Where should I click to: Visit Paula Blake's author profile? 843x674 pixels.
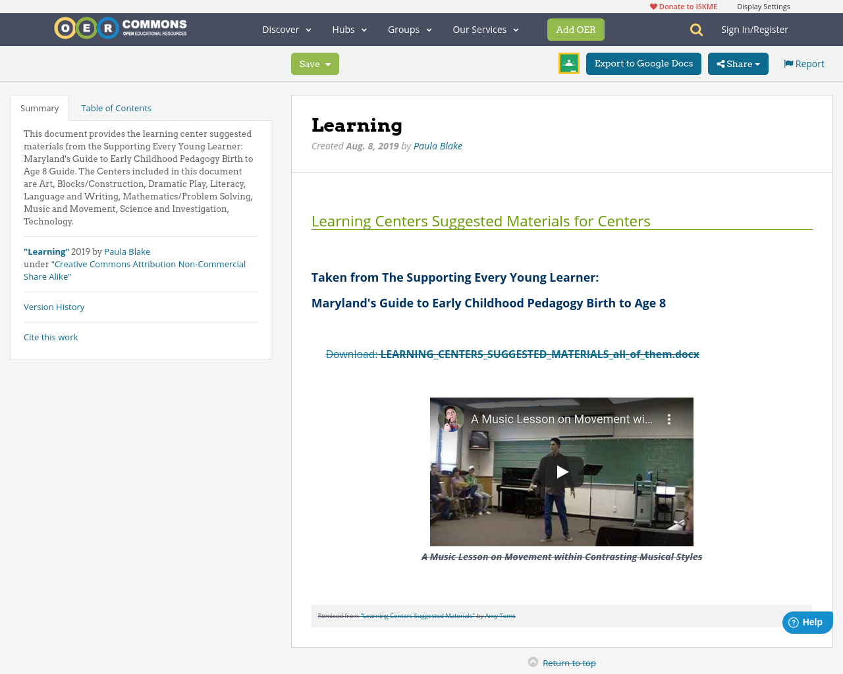coord(437,145)
